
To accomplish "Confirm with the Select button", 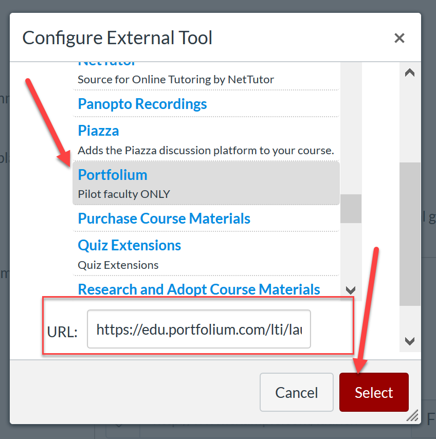I will (x=374, y=392).
